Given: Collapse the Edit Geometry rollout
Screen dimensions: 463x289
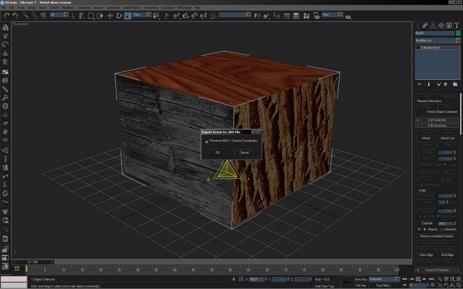Looking at the screenshot, I should [x=437, y=125].
